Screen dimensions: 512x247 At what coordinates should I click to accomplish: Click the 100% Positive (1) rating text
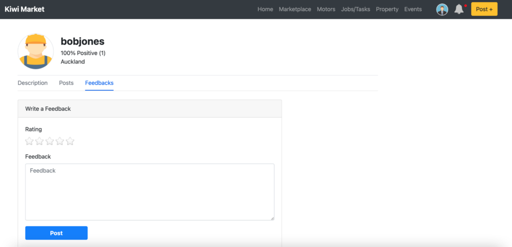point(83,53)
